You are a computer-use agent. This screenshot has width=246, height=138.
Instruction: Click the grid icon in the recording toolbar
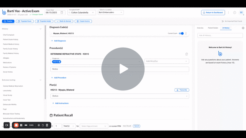click(x=38, y=125)
